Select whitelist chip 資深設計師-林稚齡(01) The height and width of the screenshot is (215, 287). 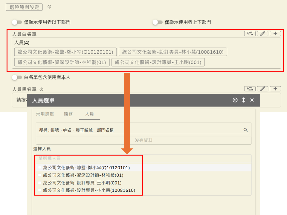(x=62, y=62)
